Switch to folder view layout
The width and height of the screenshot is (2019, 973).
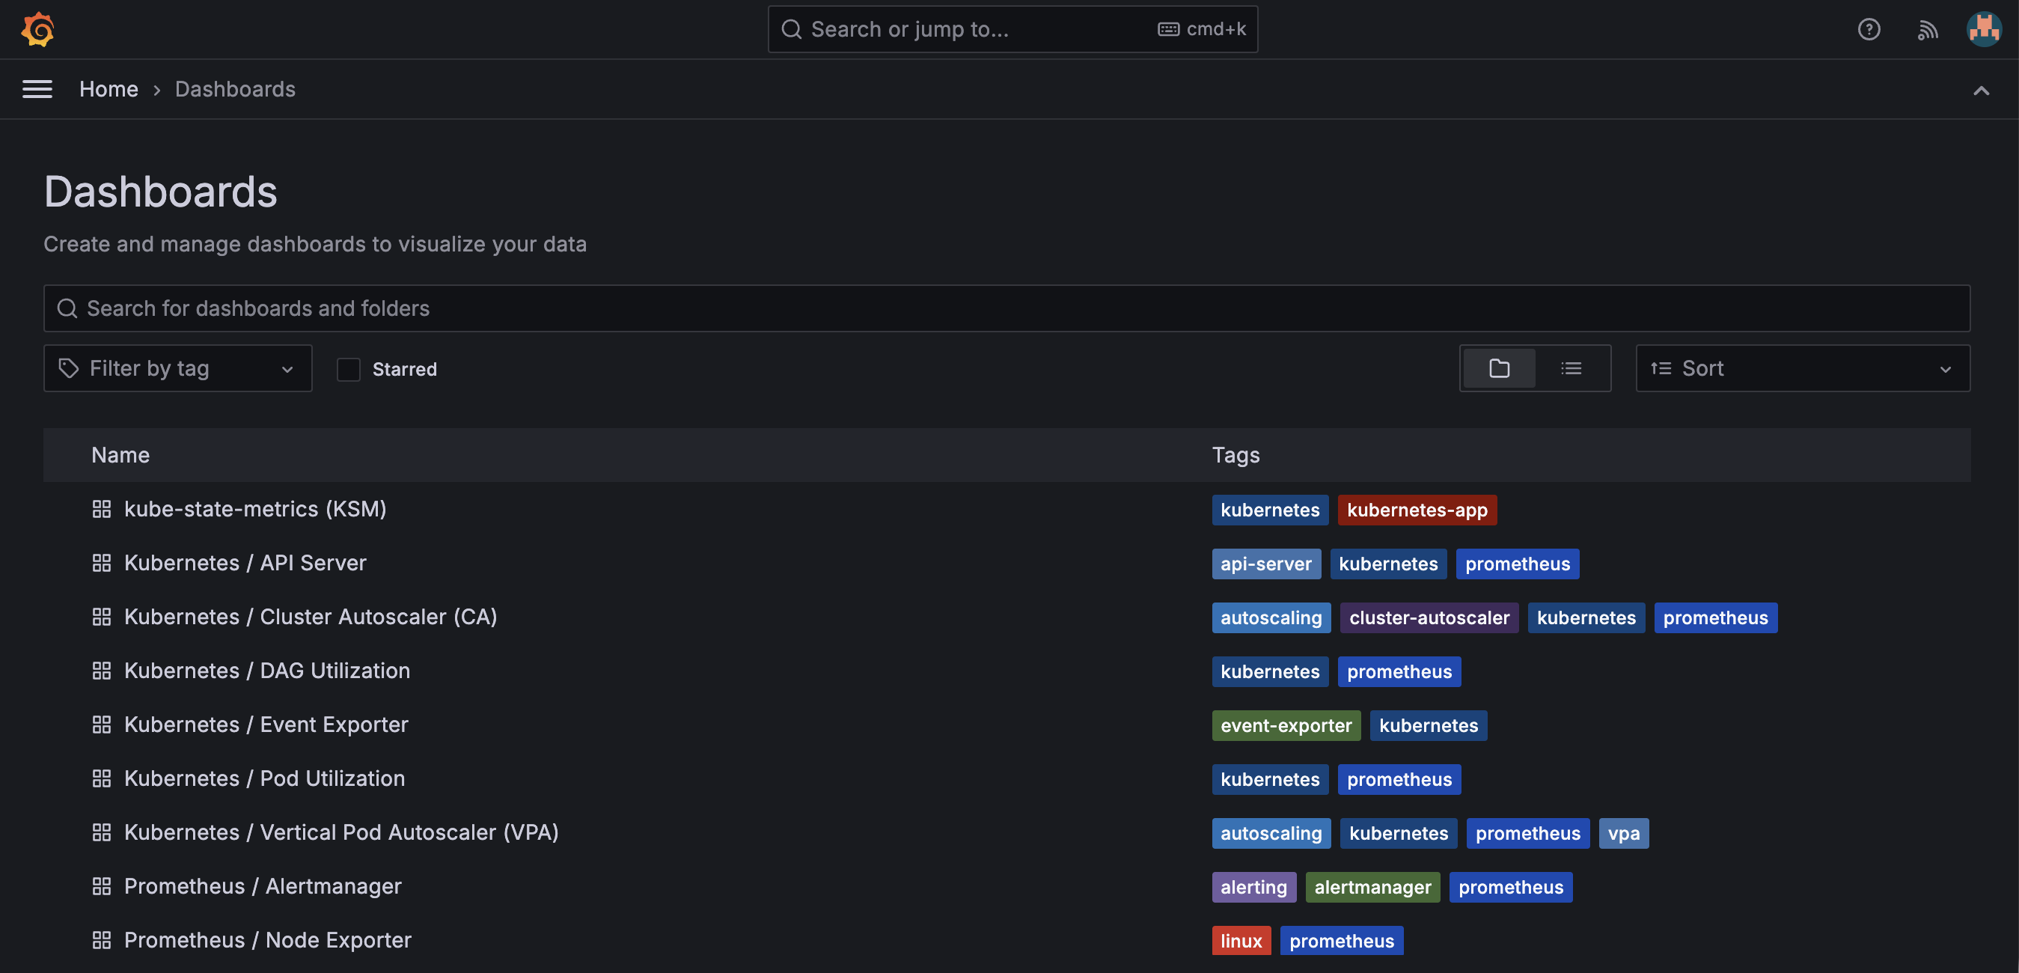coord(1498,367)
